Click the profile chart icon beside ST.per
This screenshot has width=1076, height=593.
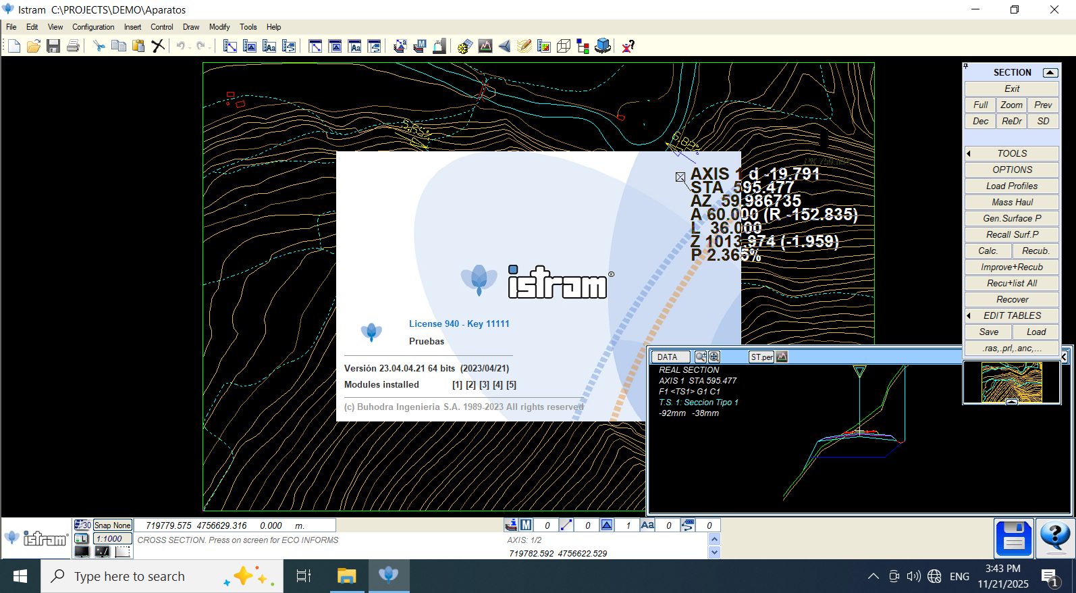coord(782,357)
